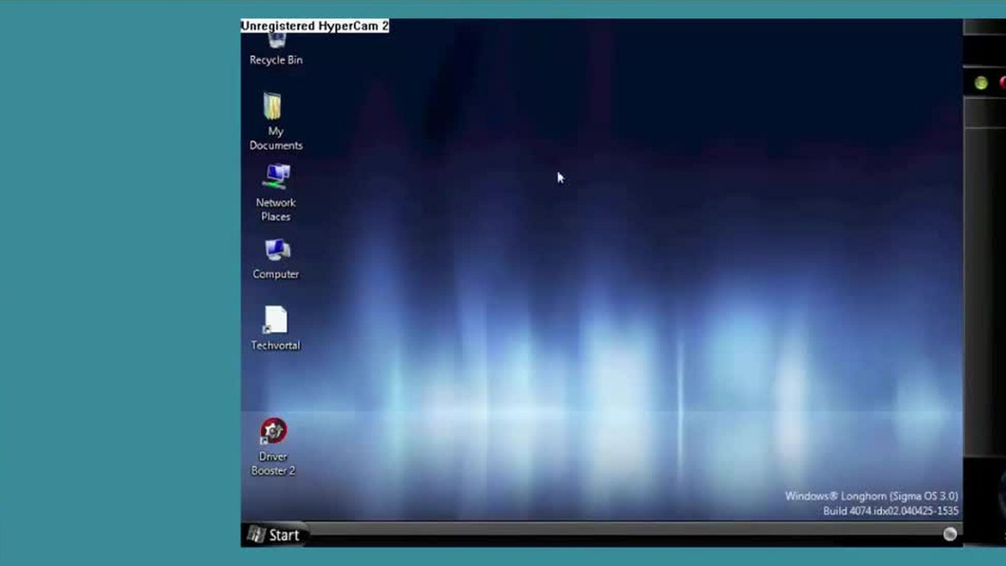This screenshot has height=566, width=1006.
Task: Select the Recycle Bin desktop icon
Action: [x=276, y=49]
